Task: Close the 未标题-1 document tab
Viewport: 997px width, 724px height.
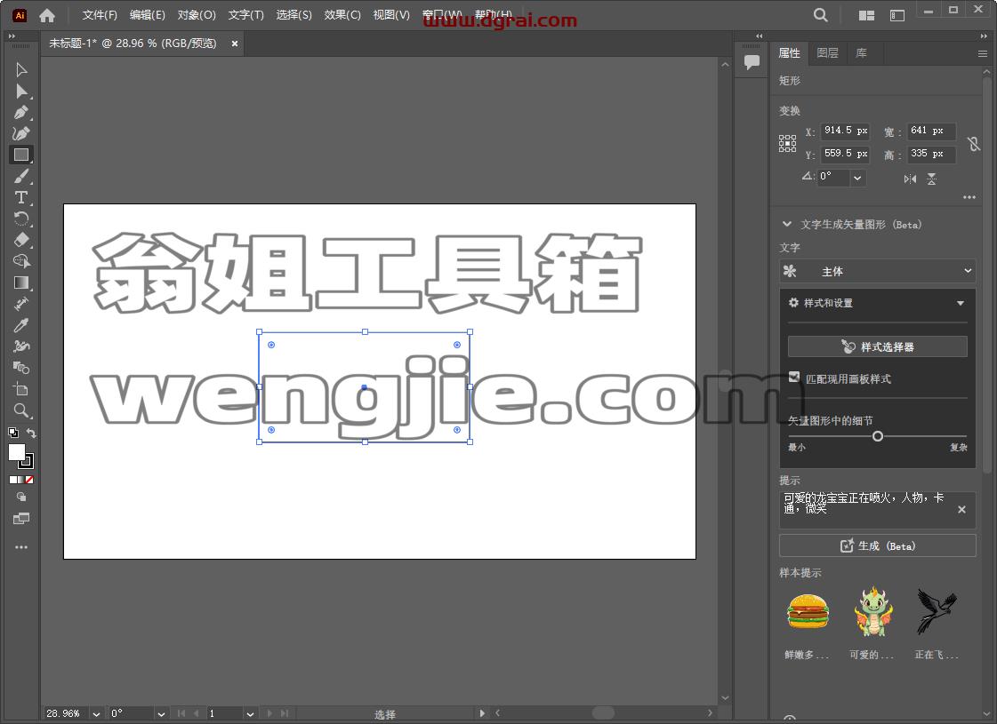Action: 235,44
